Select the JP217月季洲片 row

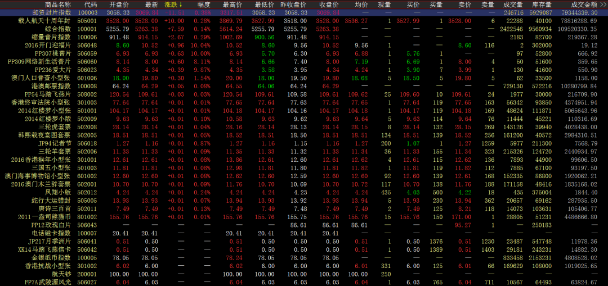[304, 241]
